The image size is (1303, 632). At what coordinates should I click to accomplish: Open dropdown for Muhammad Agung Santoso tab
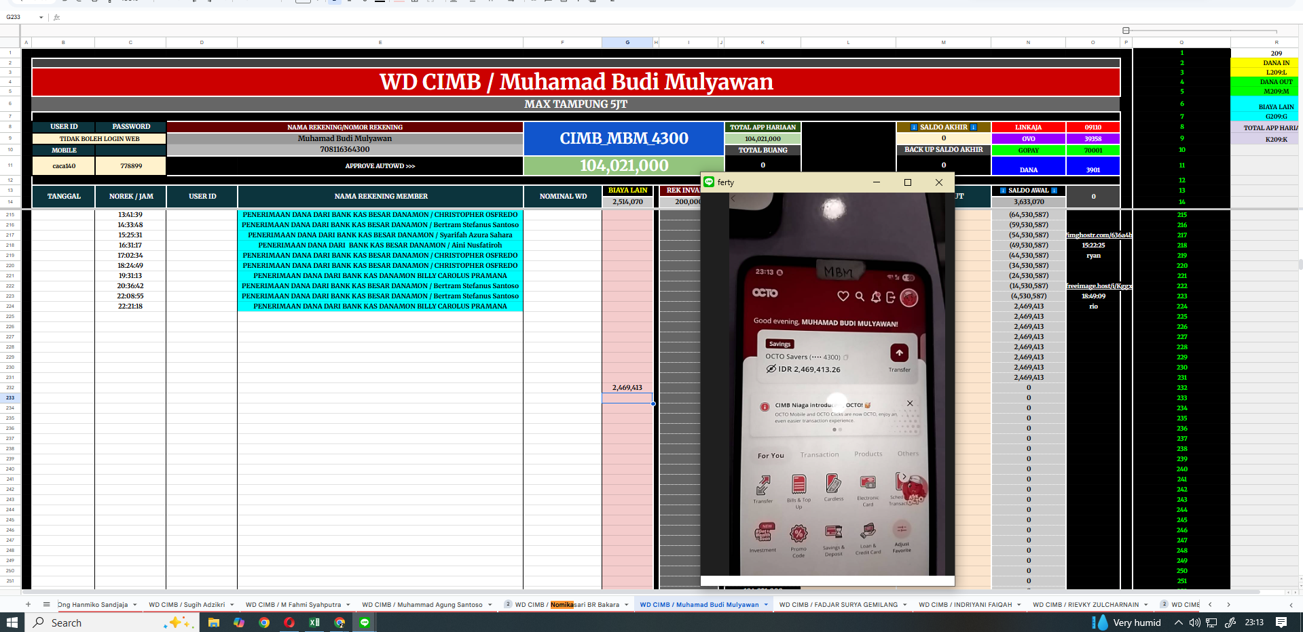(490, 605)
